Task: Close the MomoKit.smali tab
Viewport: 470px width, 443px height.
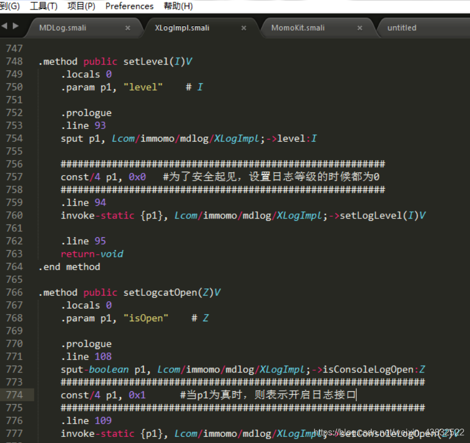Action: (360, 28)
